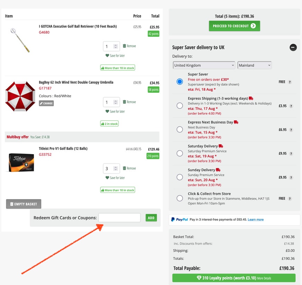The image size is (302, 285).
Task: Save the BagBoy umbrella for later
Action: coord(115,111)
